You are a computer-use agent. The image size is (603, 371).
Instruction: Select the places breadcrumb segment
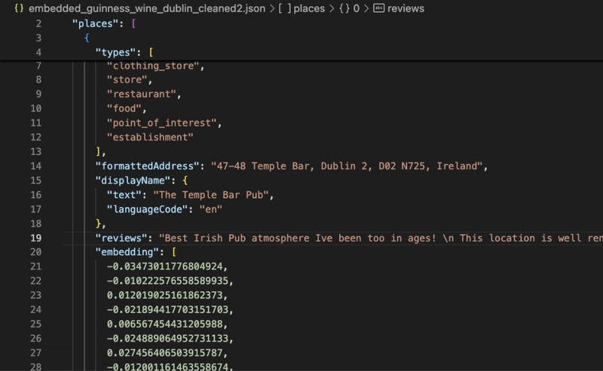(309, 8)
